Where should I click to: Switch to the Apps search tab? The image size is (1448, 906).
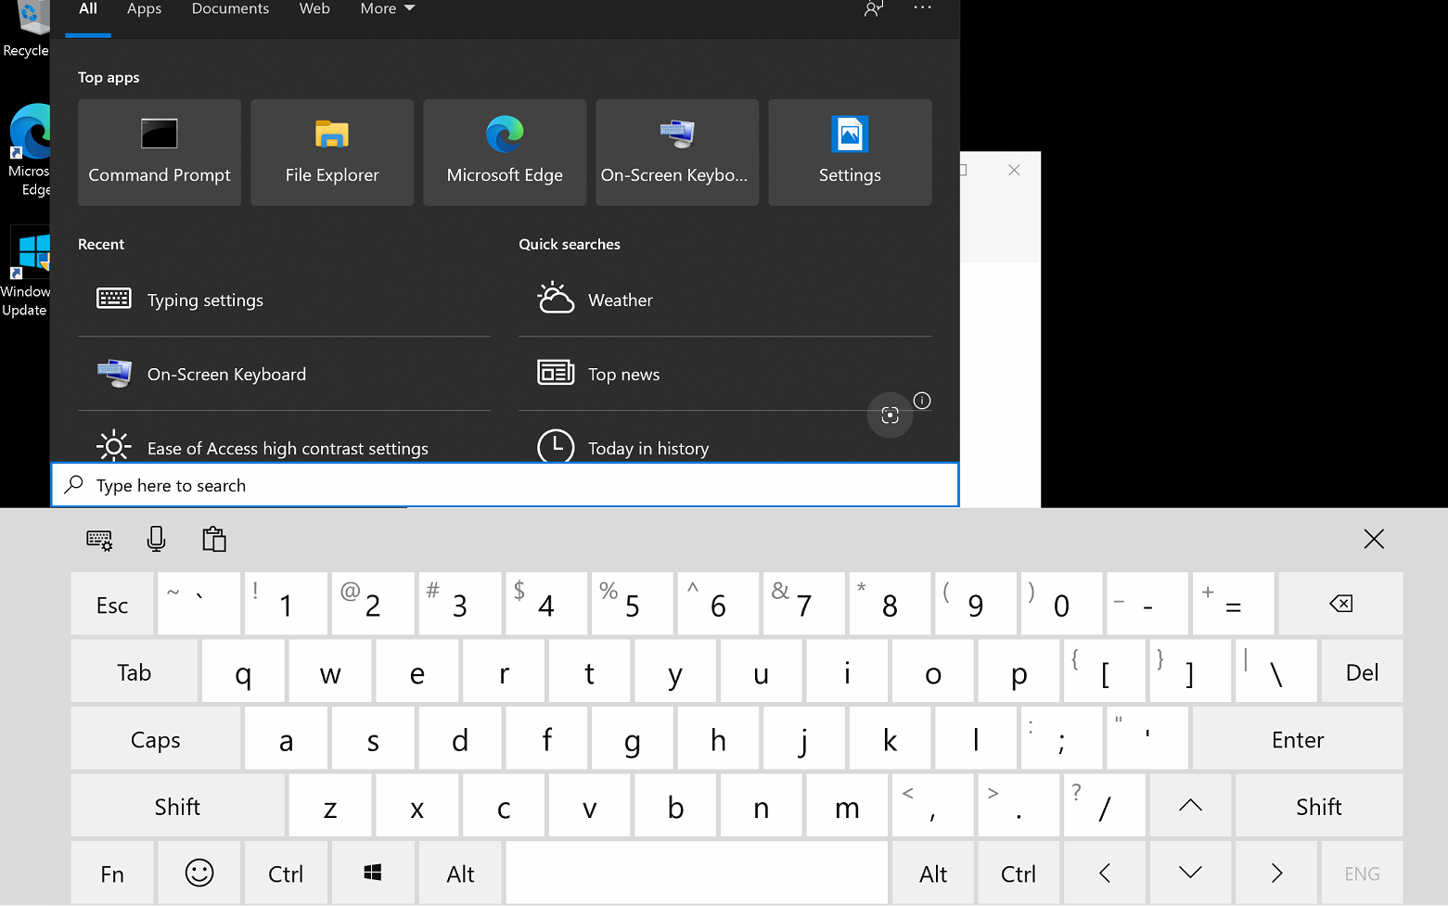click(x=144, y=9)
